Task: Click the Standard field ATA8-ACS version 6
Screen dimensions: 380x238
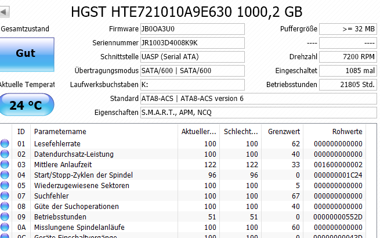Action: 259,99
